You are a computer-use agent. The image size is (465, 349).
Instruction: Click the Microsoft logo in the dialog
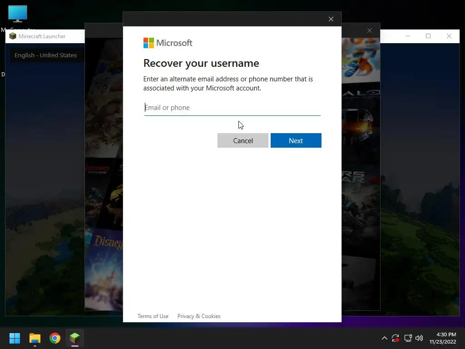click(168, 43)
